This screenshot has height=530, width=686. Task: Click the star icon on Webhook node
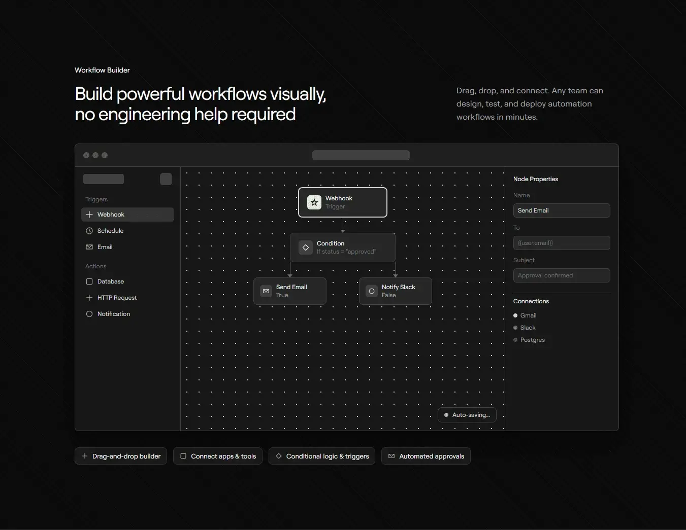[x=314, y=202]
